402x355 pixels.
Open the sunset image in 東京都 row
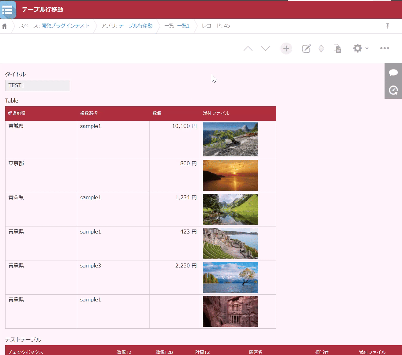pos(230,175)
